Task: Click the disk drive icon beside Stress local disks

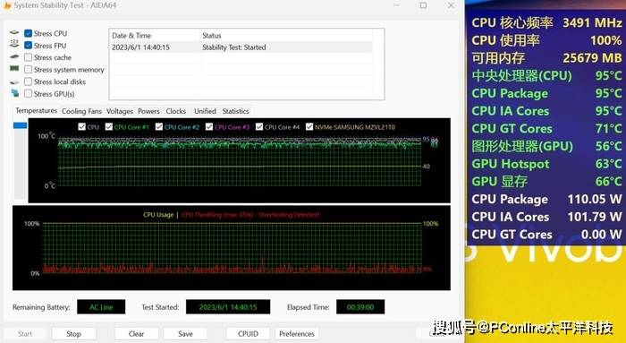Action: coord(14,82)
